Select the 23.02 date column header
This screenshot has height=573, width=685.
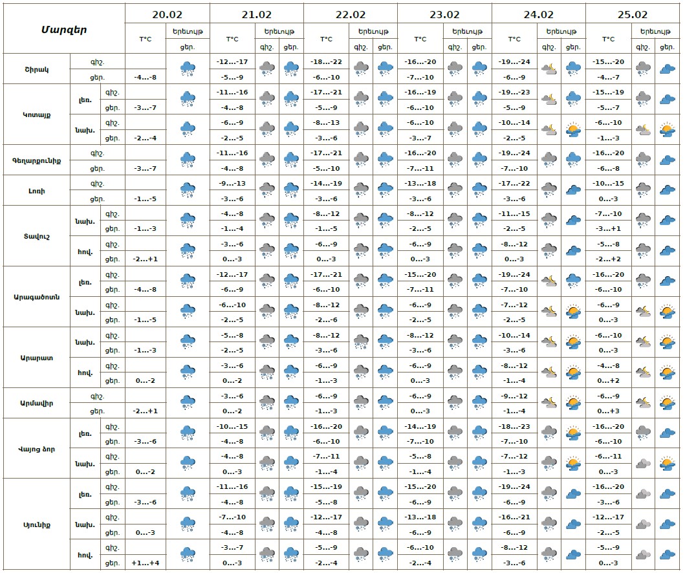coord(444,14)
